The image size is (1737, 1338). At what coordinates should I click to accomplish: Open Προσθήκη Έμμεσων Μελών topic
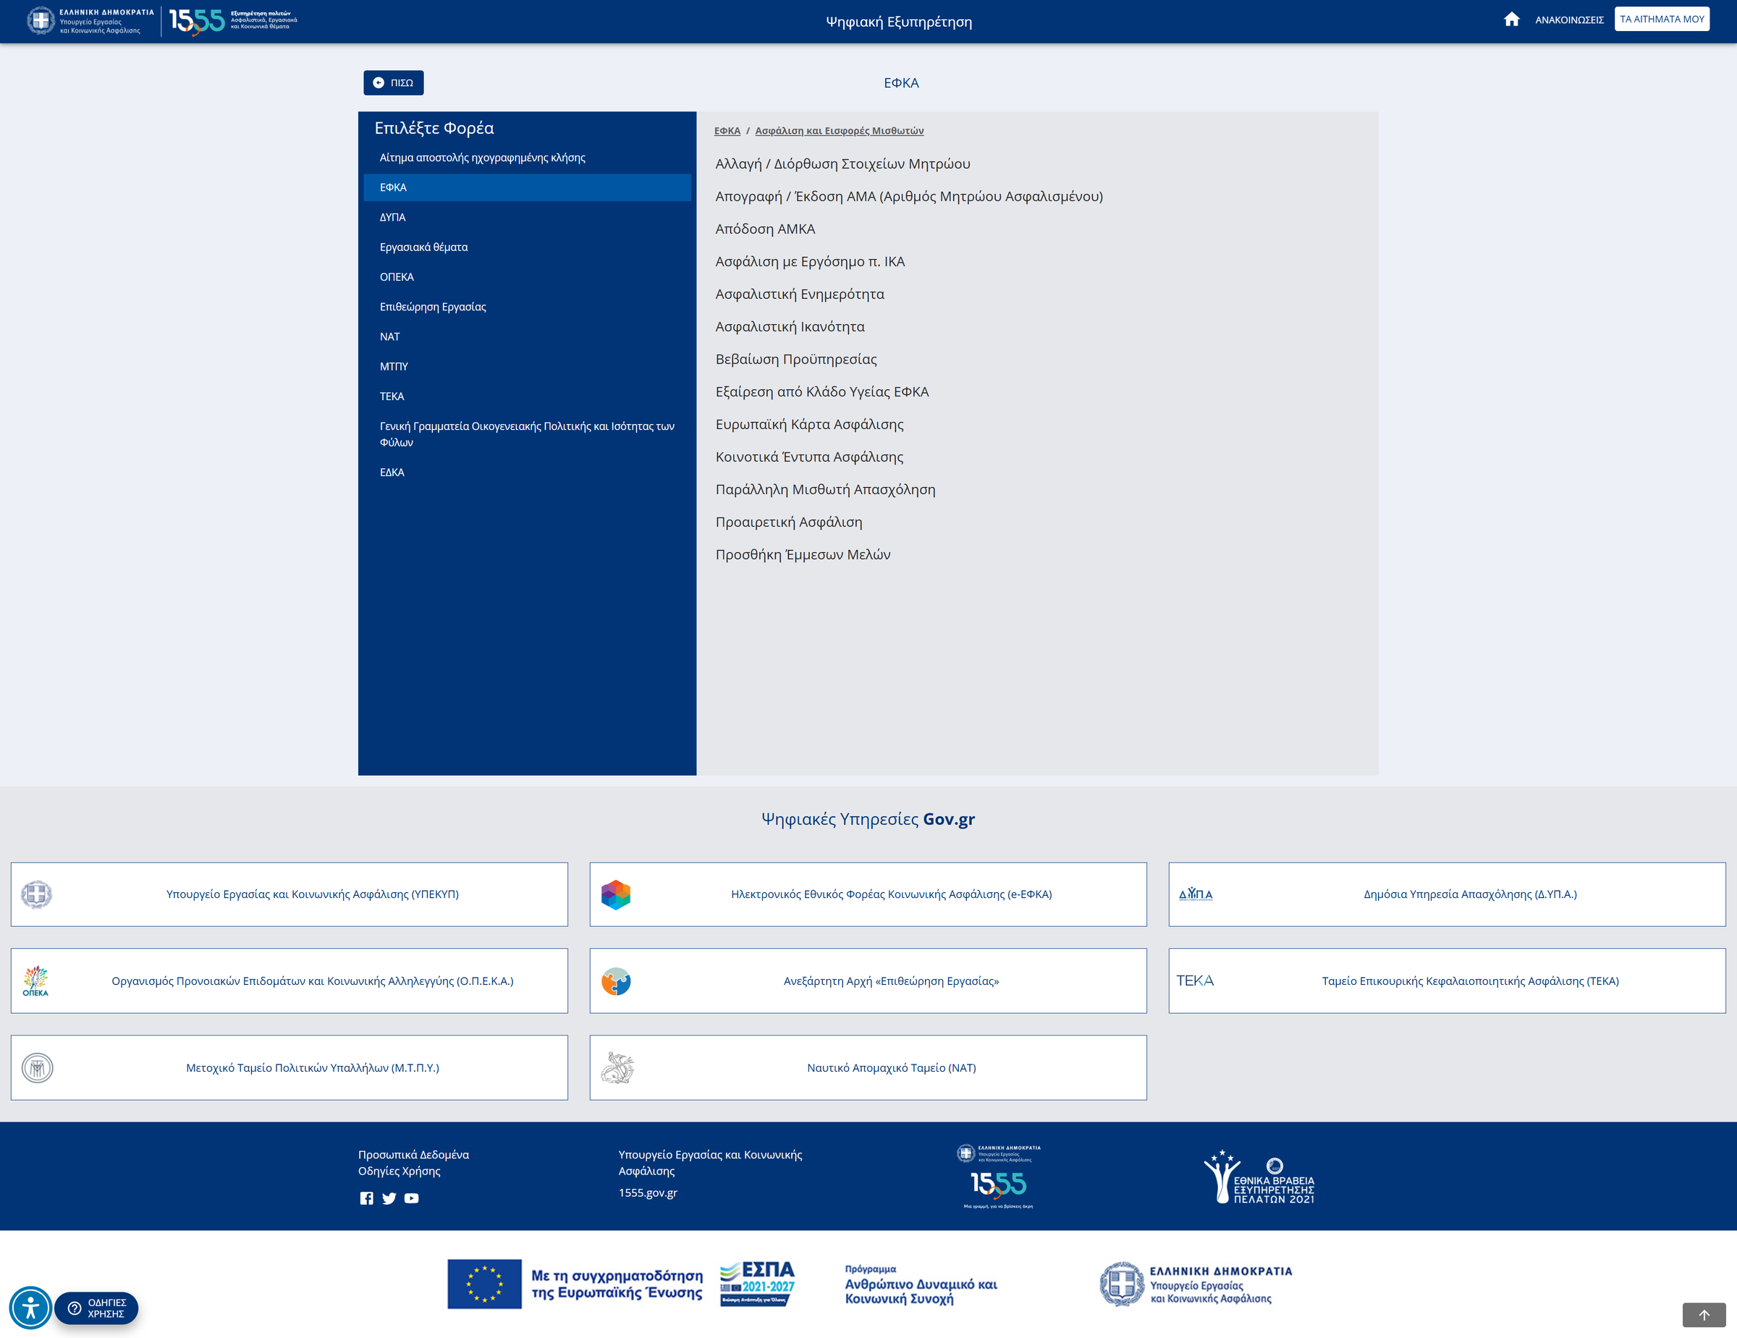tap(803, 555)
